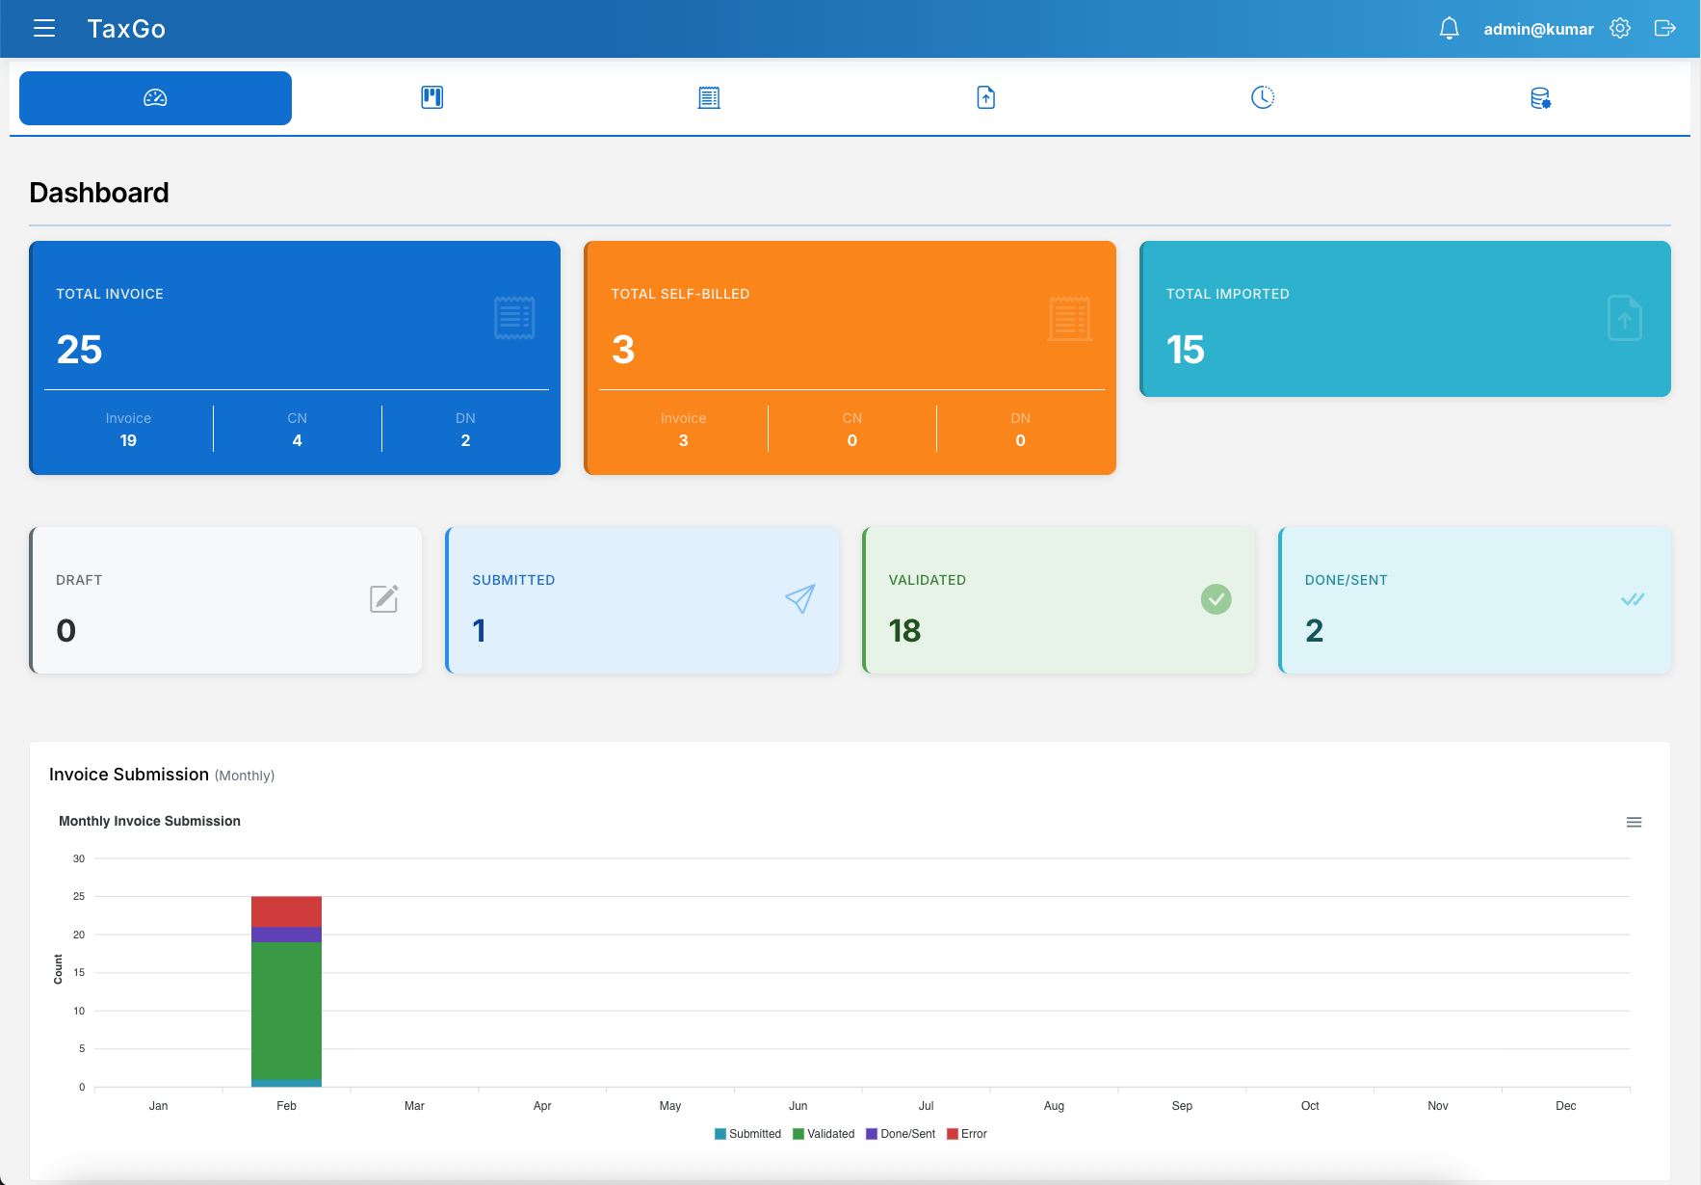1701x1185 pixels.
Task: Open the Total Invoice card
Action: (295, 357)
